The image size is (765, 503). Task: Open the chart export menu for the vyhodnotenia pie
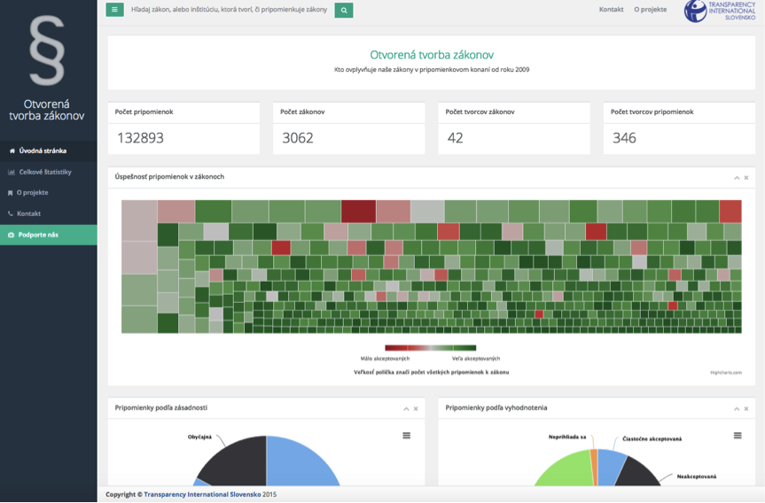pyautogui.click(x=738, y=435)
